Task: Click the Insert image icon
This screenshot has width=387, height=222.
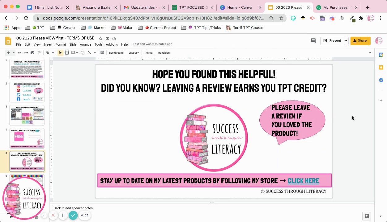Action: click(73, 53)
